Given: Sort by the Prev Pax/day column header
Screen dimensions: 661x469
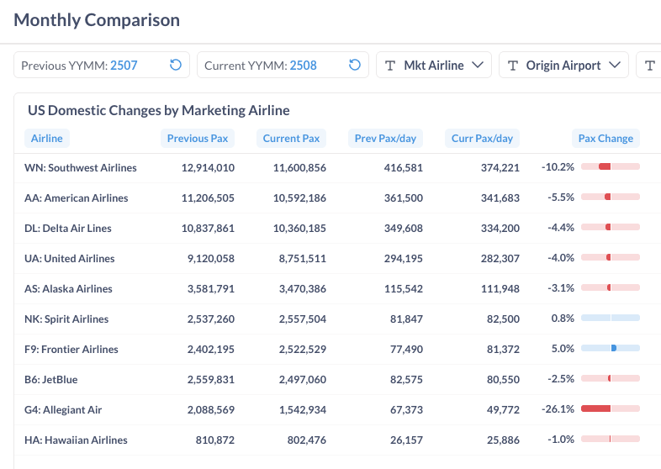Looking at the screenshot, I should coord(385,138).
